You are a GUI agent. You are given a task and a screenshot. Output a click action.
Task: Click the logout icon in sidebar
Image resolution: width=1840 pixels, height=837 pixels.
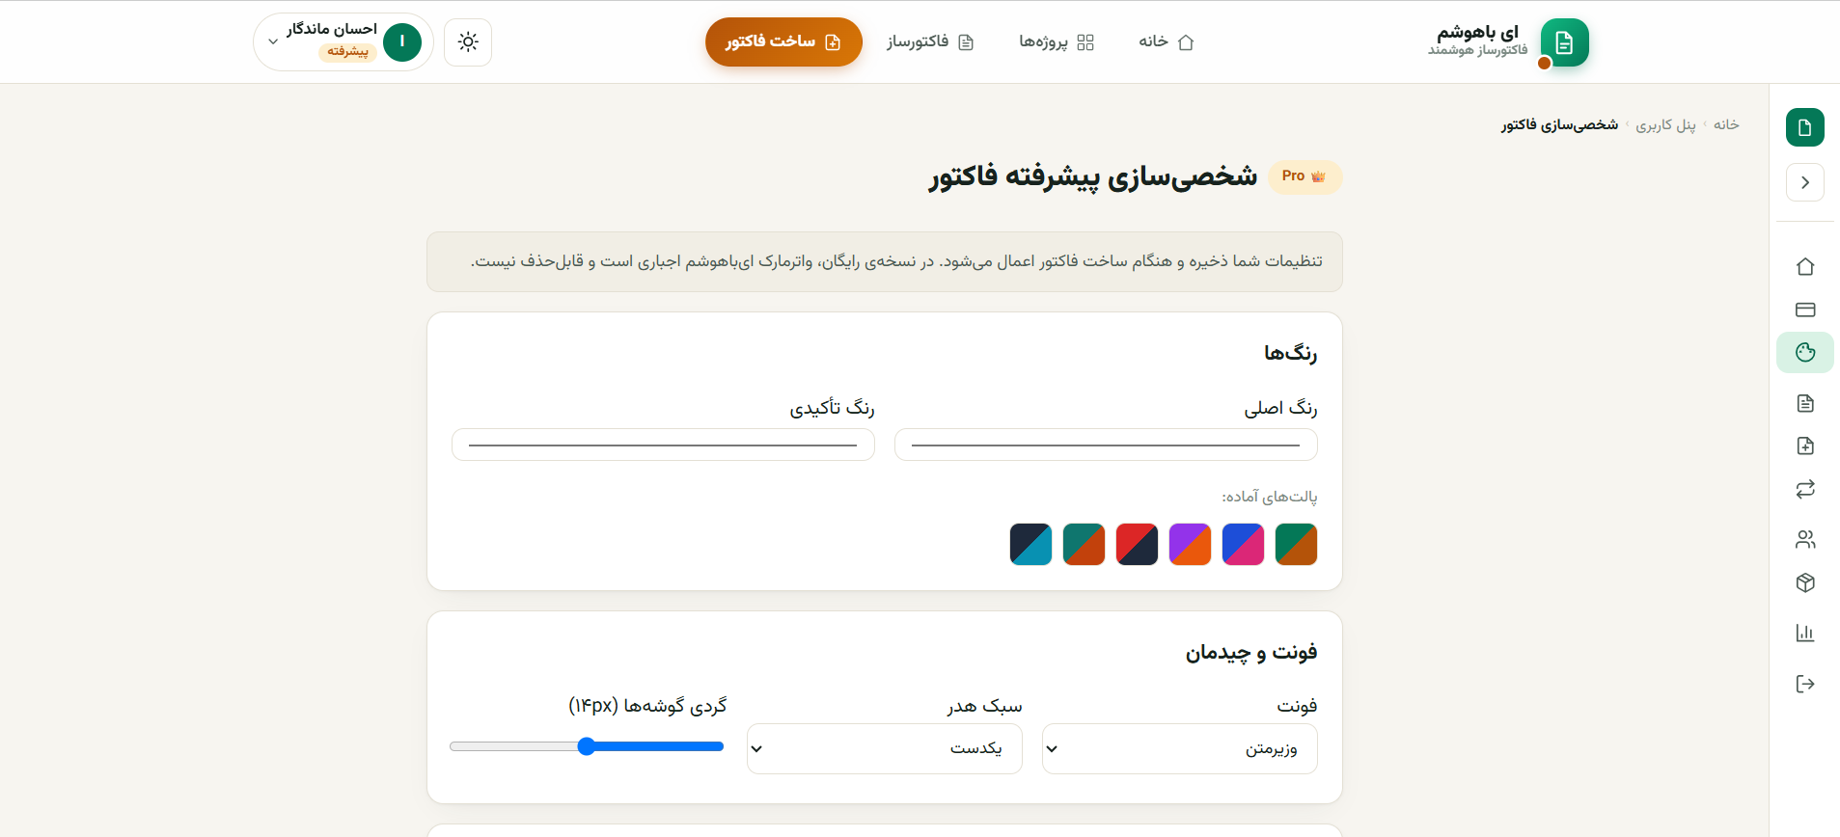click(x=1804, y=684)
